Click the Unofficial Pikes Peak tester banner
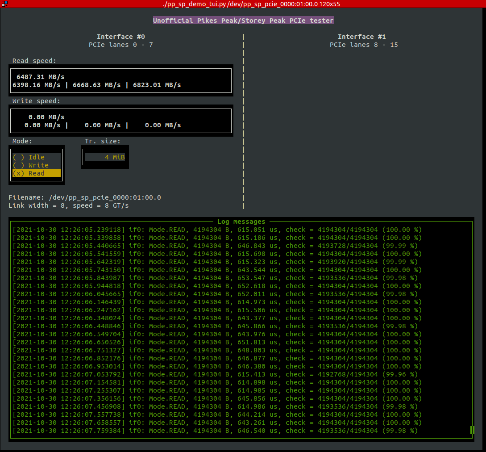Viewport: 486px width, 452px height. click(x=243, y=20)
